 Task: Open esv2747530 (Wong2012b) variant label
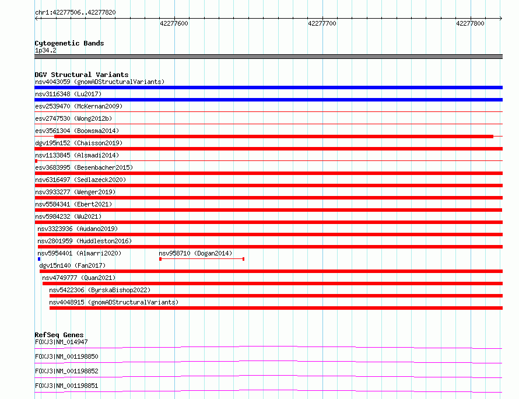pyautogui.click(x=73, y=118)
